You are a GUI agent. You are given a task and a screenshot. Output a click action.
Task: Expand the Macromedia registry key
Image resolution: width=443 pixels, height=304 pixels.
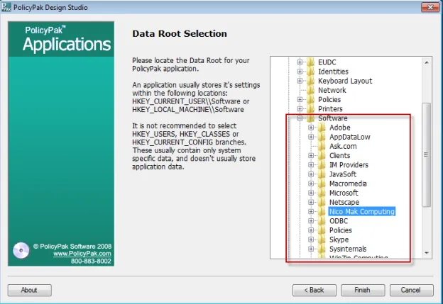point(311,184)
